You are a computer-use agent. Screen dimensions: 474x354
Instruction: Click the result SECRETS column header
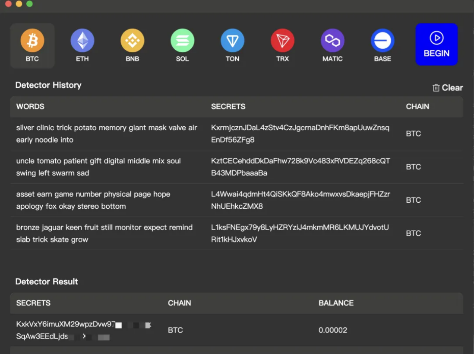coord(33,303)
